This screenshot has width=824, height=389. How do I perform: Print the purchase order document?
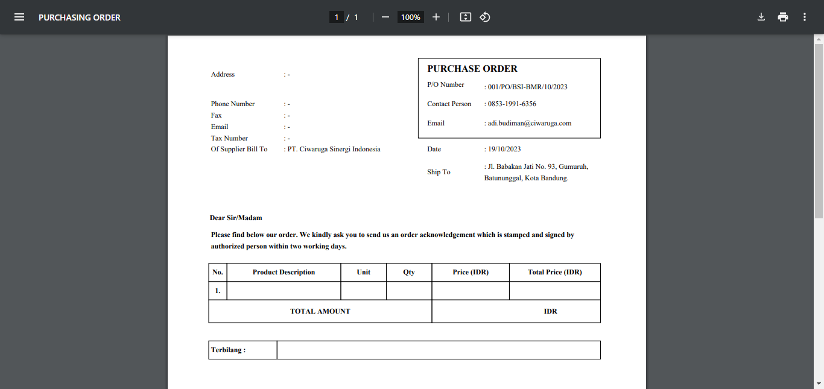coord(783,17)
